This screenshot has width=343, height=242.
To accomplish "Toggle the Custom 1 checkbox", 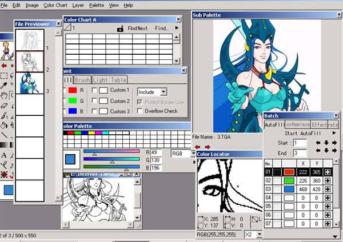I will 94,91.
